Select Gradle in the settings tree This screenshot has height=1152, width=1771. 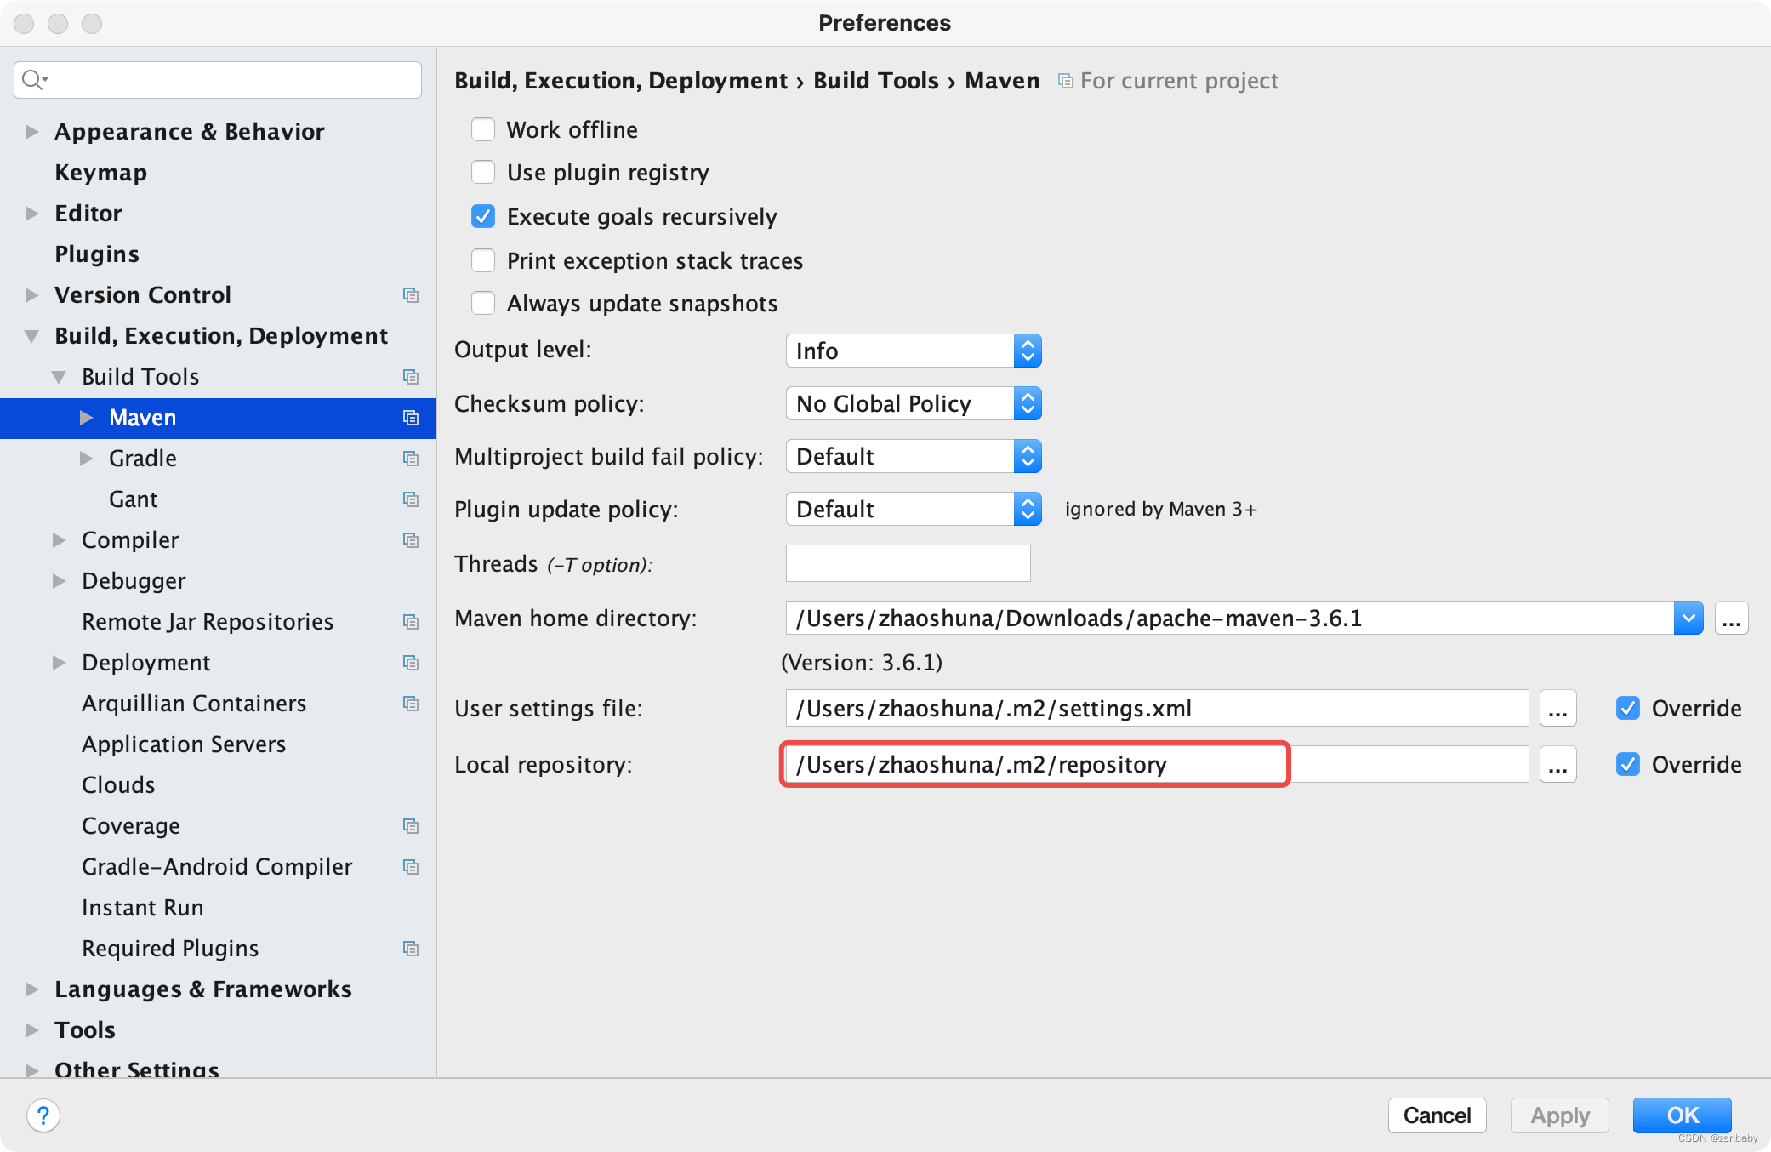(x=143, y=459)
